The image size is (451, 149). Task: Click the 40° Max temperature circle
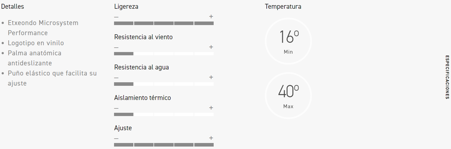[288, 96]
